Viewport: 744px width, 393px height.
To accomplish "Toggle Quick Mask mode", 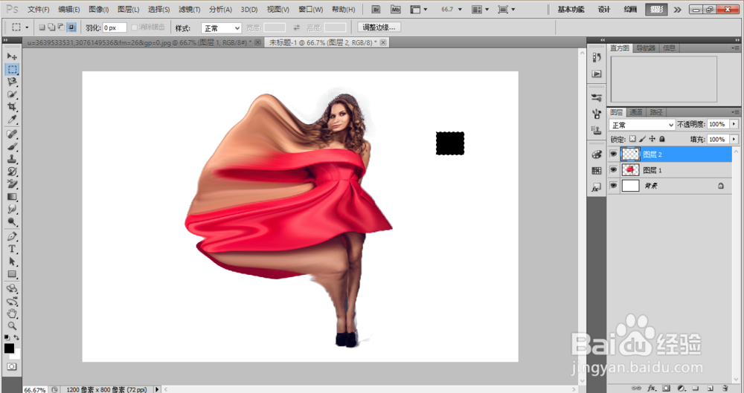I will [12, 367].
